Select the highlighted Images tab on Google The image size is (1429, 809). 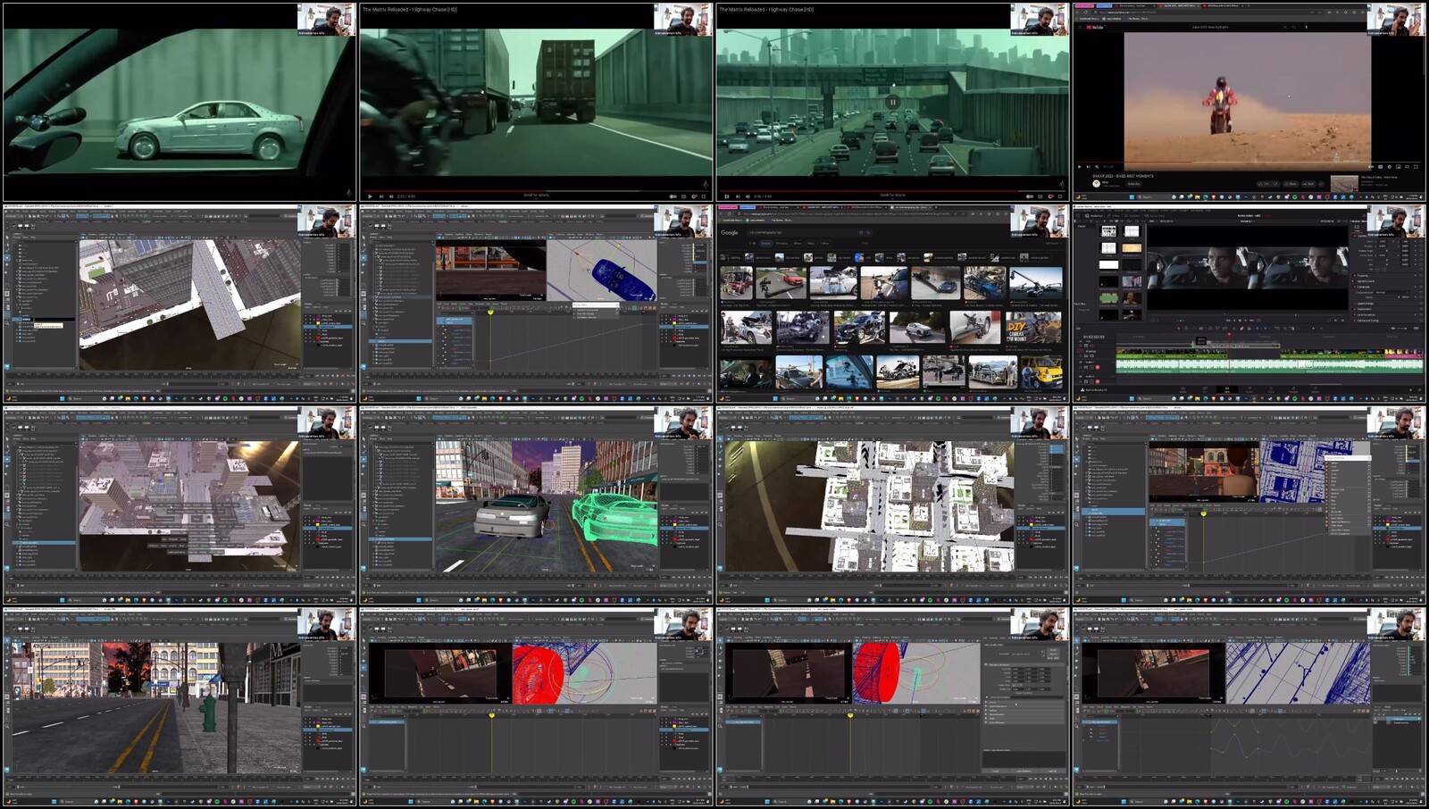point(765,244)
